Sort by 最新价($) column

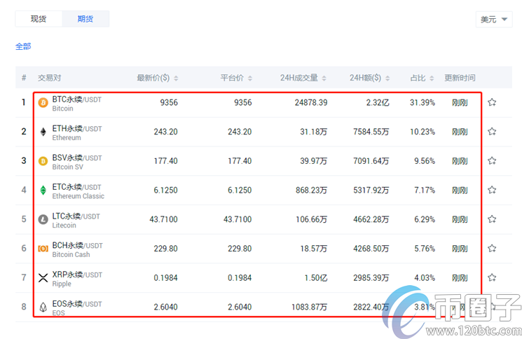158,78
